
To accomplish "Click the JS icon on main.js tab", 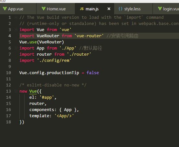I will 82,9.
